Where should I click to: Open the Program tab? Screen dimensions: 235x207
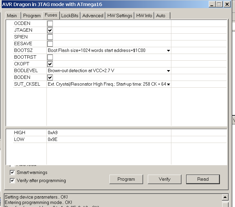point(32,16)
